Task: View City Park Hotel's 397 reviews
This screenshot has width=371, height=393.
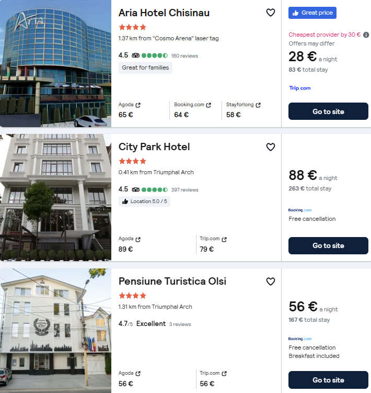Action: (184, 189)
